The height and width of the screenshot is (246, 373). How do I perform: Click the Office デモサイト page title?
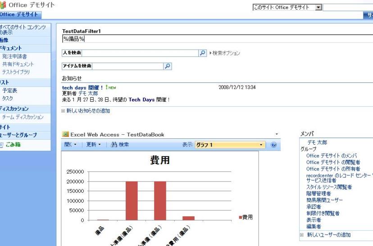pos(32,5)
